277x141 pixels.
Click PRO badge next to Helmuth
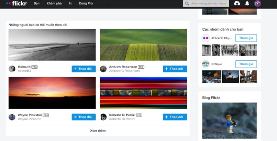[34, 67]
